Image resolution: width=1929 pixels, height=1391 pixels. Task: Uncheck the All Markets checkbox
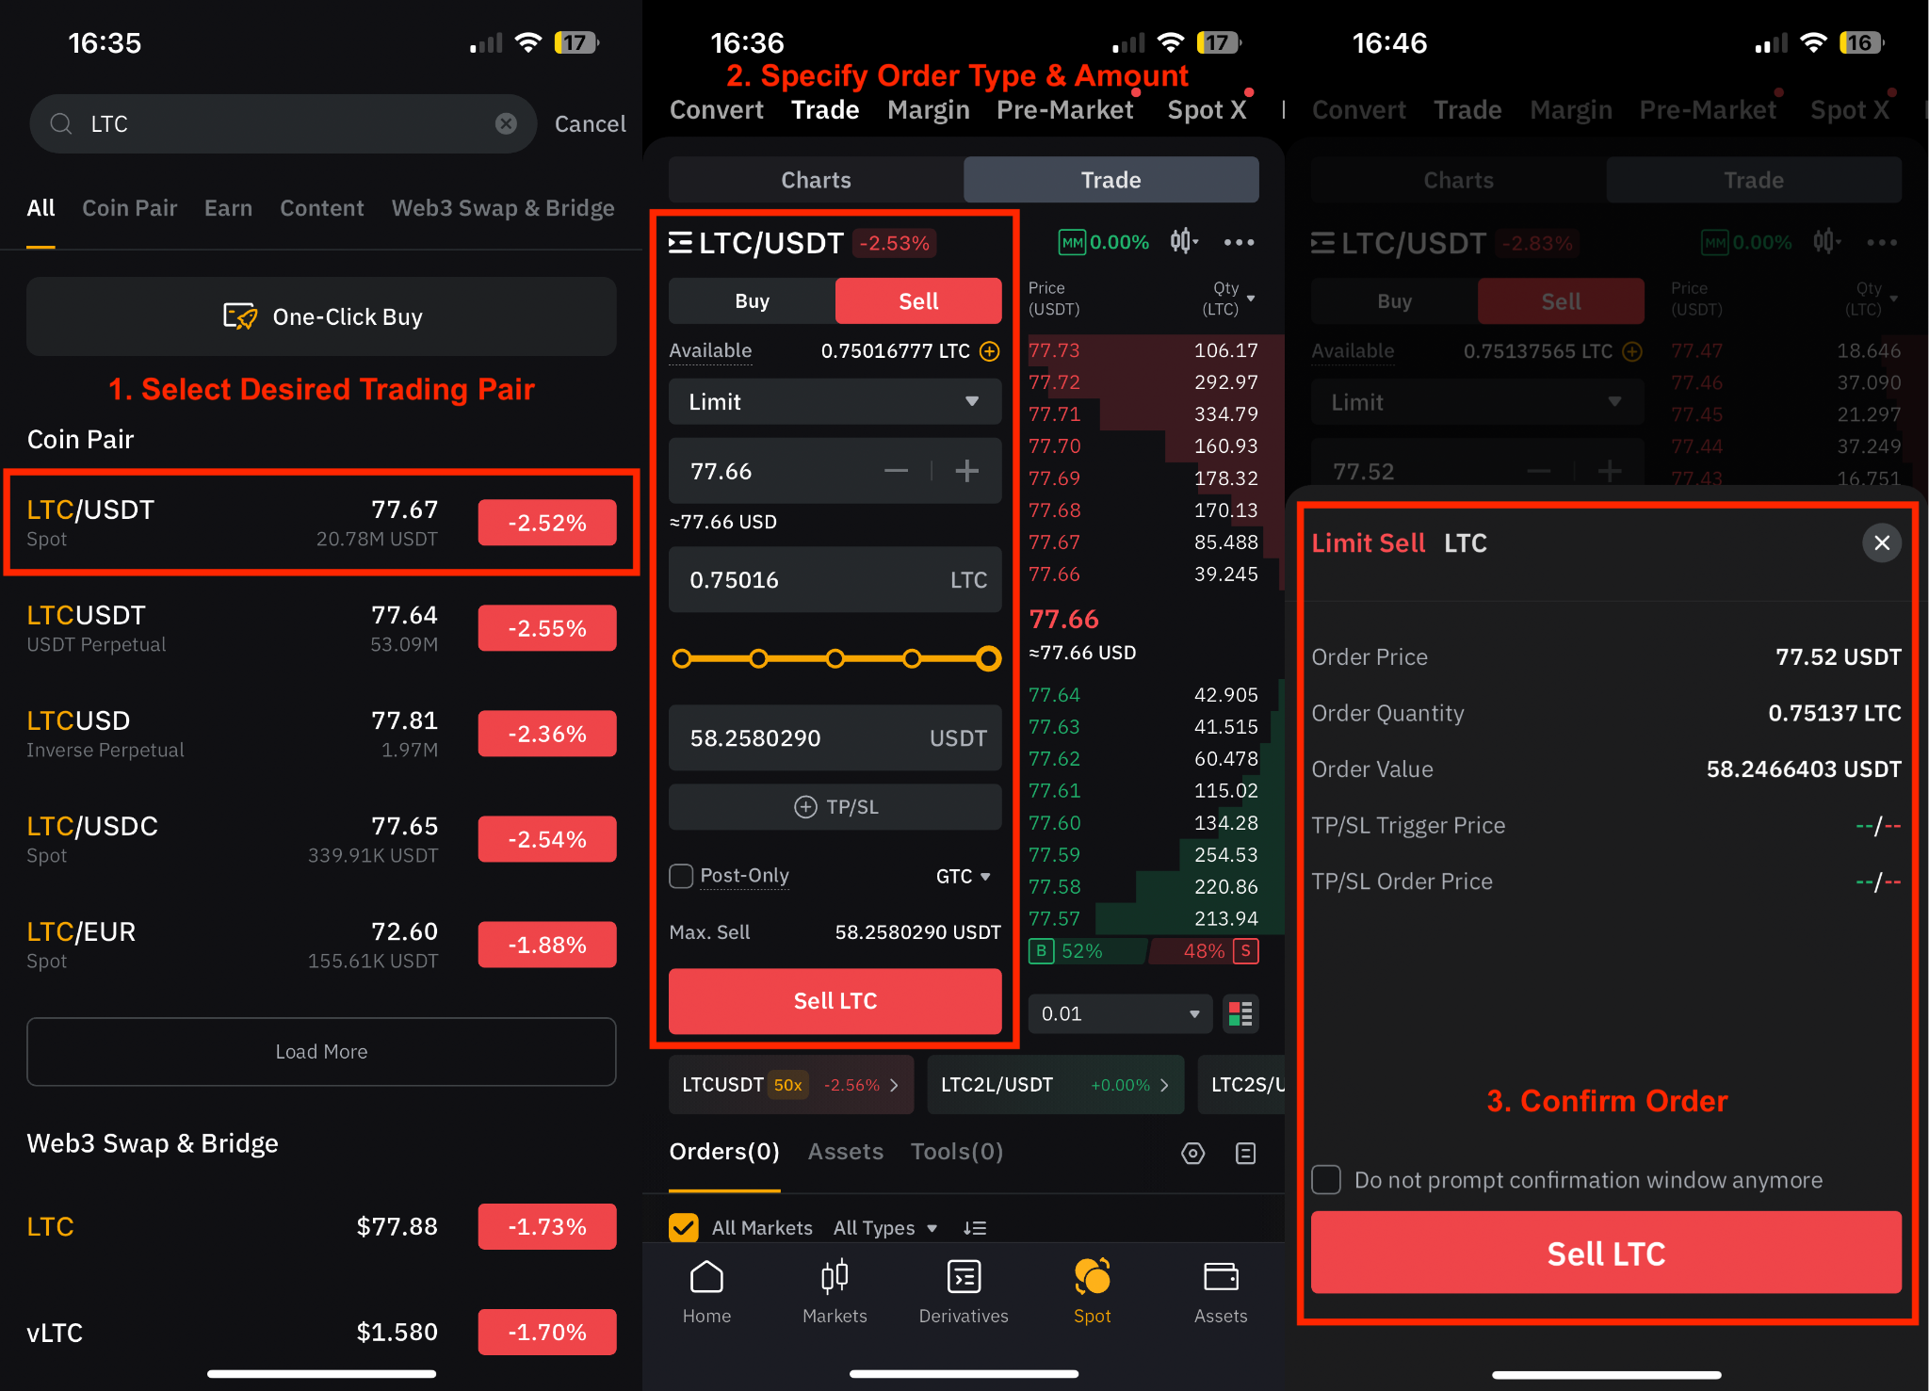[684, 1227]
